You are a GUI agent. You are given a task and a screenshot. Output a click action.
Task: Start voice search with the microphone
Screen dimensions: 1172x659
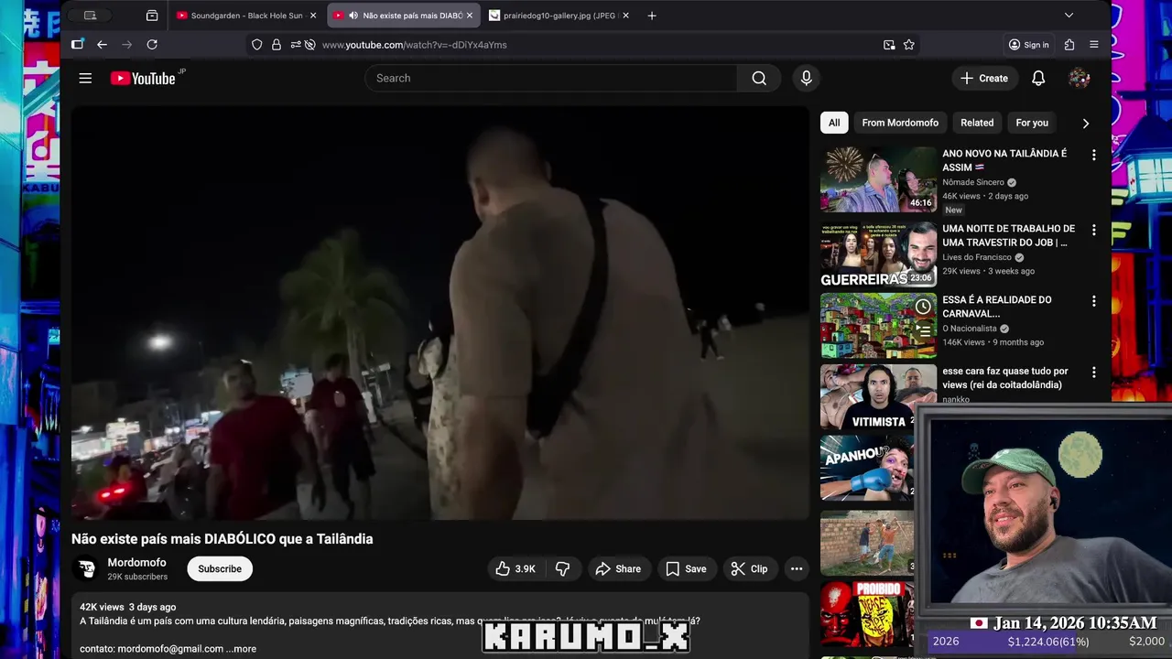(x=806, y=78)
